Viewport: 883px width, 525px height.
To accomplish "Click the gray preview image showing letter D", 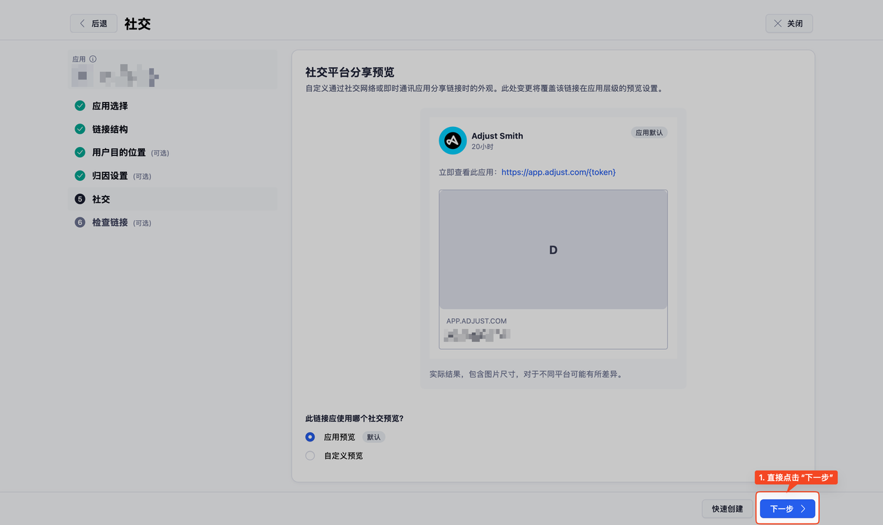I will point(553,249).
